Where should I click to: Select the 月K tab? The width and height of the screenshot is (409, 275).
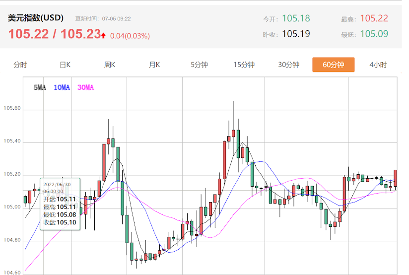tap(154, 65)
